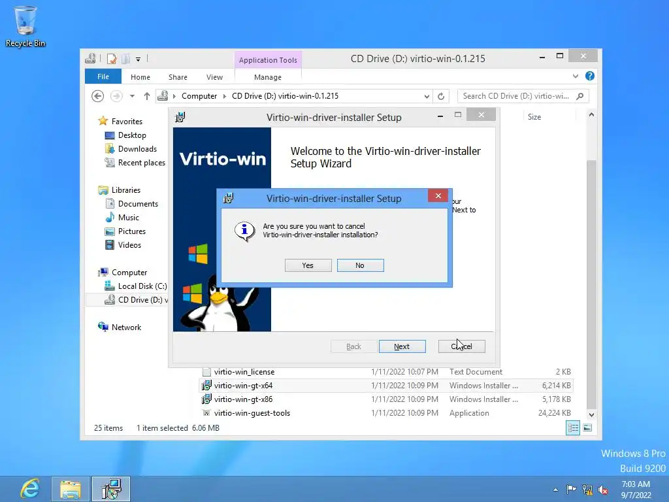Click the file list scroll down arrow
The height and width of the screenshot is (502, 669).
point(591,415)
